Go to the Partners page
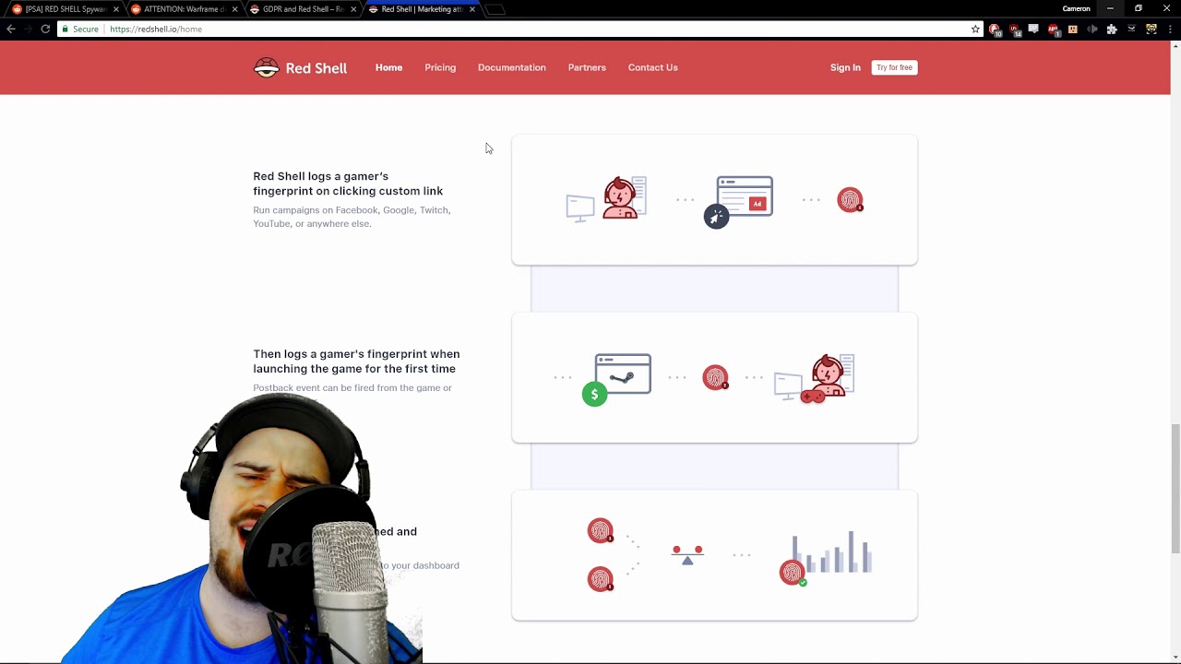The height and width of the screenshot is (664, 1181). pyautogui.click(x=587, y=67)
